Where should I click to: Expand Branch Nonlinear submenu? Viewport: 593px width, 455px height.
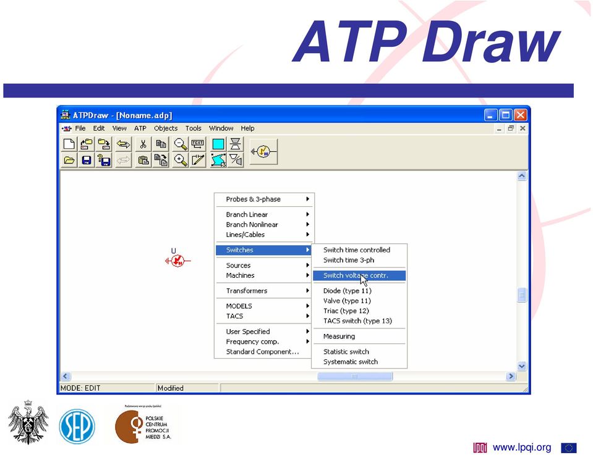point(265,224)
